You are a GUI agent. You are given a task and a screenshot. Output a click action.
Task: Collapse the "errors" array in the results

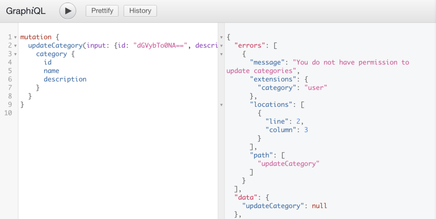[x=221, y=46]
